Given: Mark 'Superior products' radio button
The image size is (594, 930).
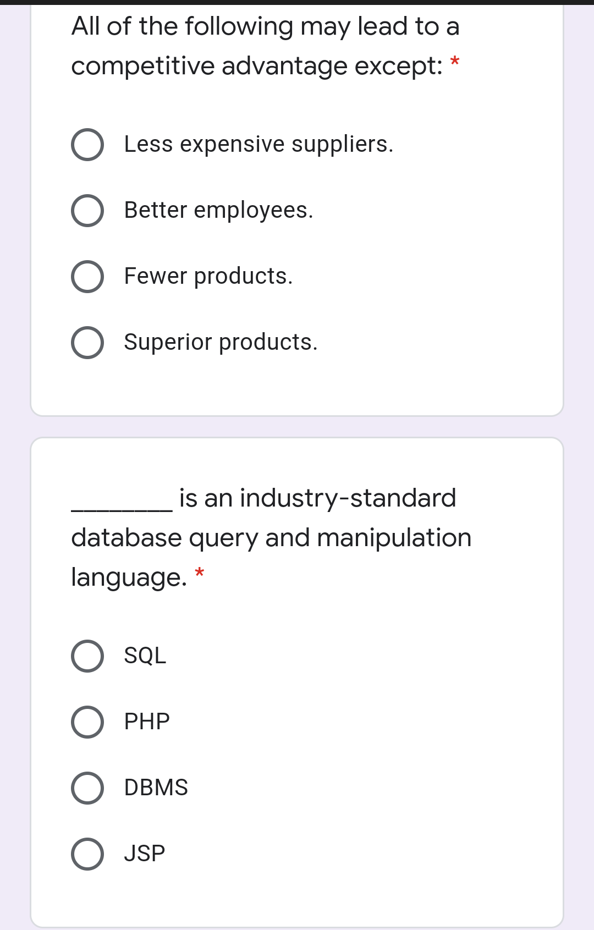Looking at the screenshot, I should tap(87, 343).
